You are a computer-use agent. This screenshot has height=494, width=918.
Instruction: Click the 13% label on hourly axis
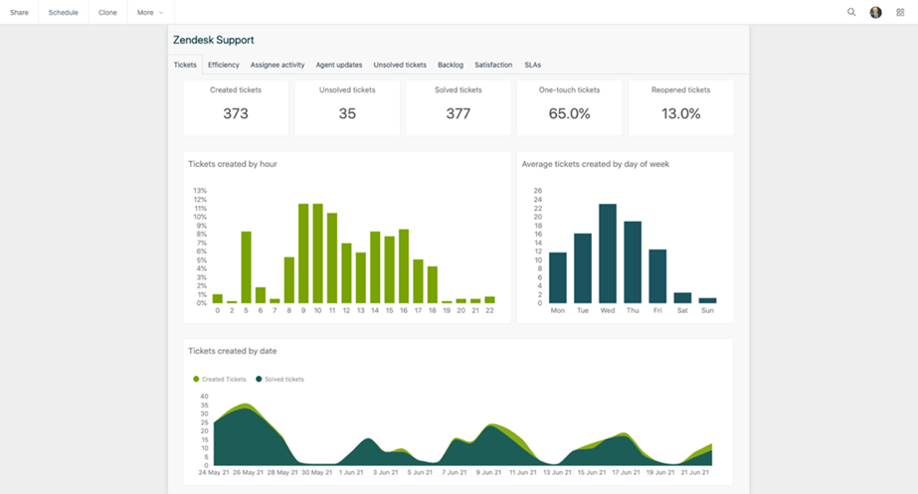[200, 191]
